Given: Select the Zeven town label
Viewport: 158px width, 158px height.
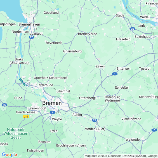Looking at the screenshot, I should click(x=100, y=66).
